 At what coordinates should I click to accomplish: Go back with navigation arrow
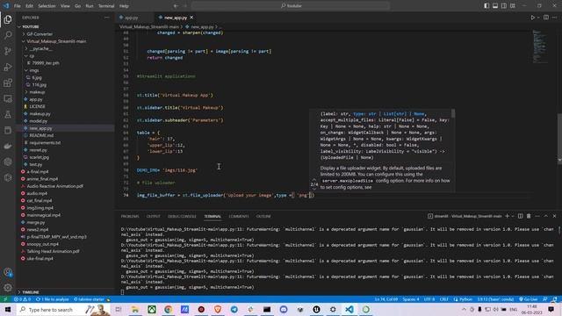176,6
